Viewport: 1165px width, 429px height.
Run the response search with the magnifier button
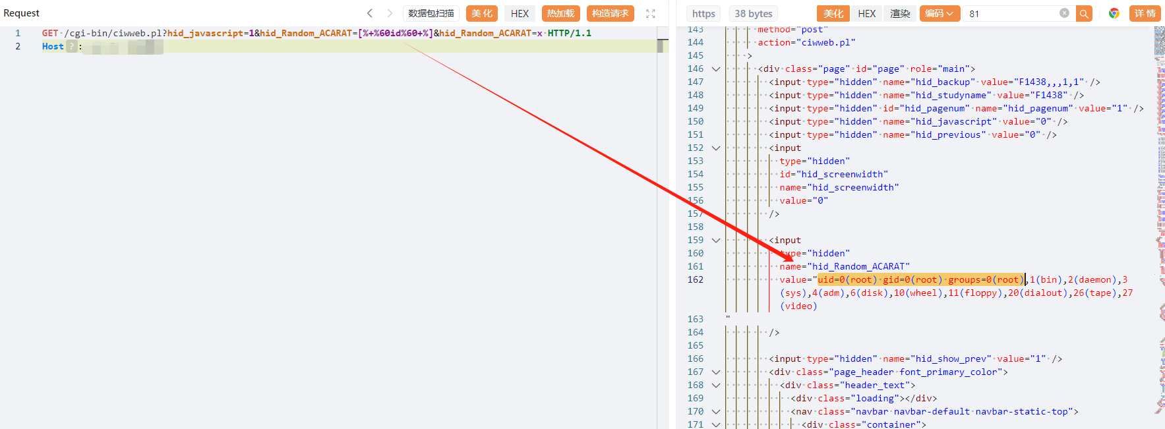point(1084,13)
